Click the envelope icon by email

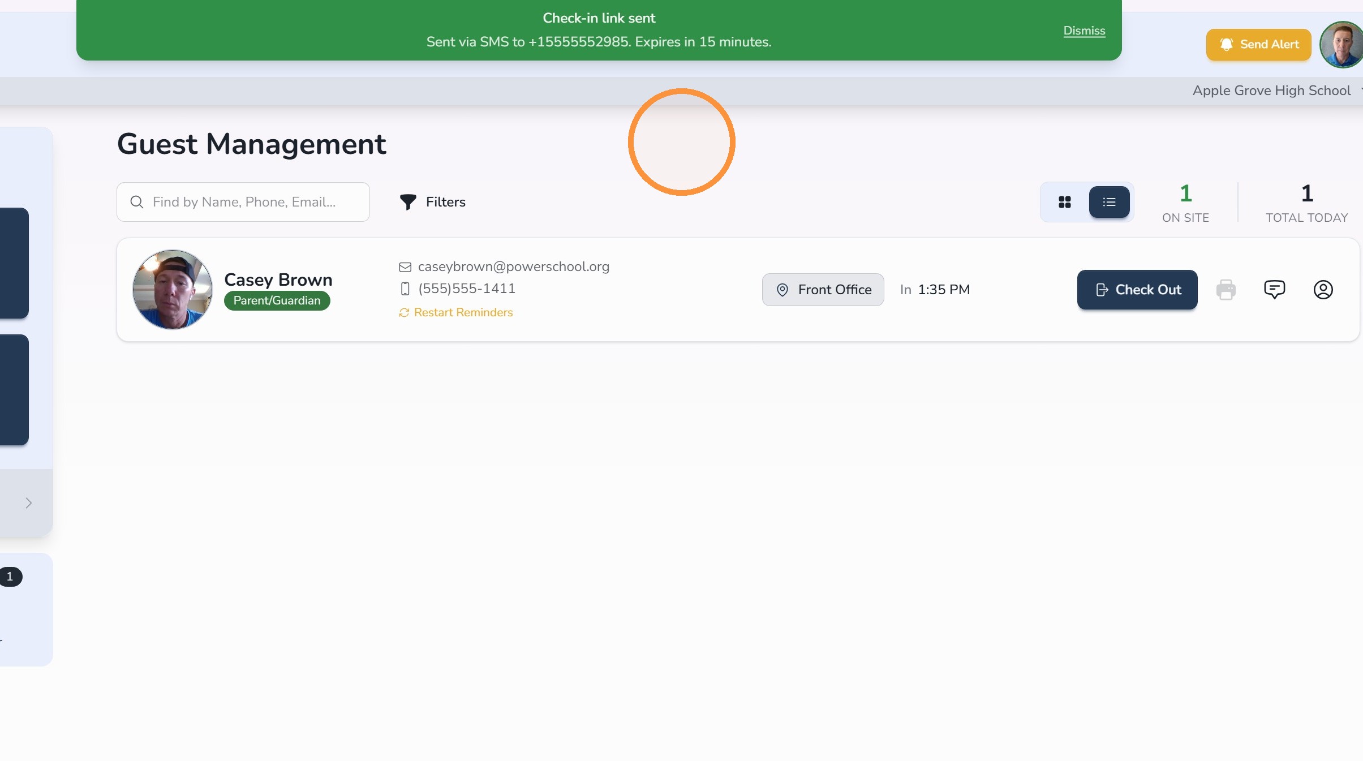[x=405, y=266]
